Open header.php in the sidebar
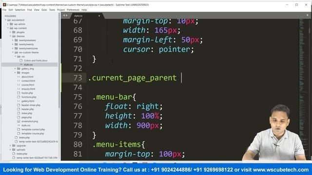The height and width of the screenshot is (175, 312). 27,109
